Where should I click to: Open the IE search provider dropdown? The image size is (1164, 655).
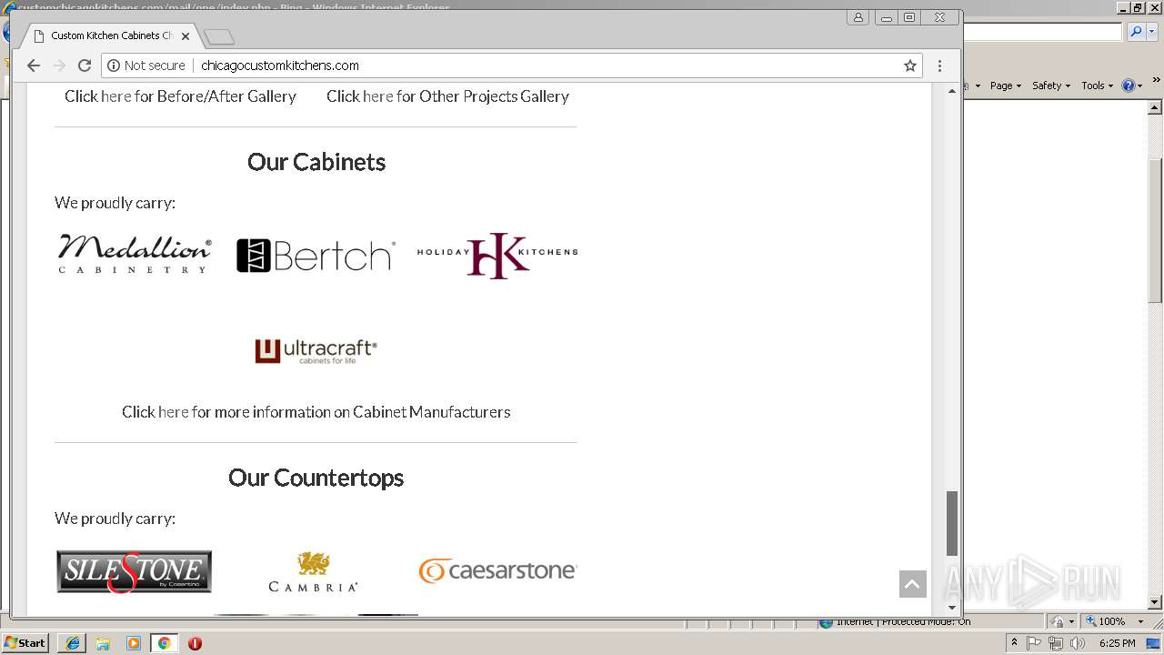tap(1151, 32)
